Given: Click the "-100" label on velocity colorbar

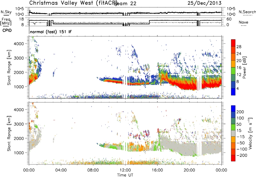Looking at the screenshot, I should pos(242,149).
